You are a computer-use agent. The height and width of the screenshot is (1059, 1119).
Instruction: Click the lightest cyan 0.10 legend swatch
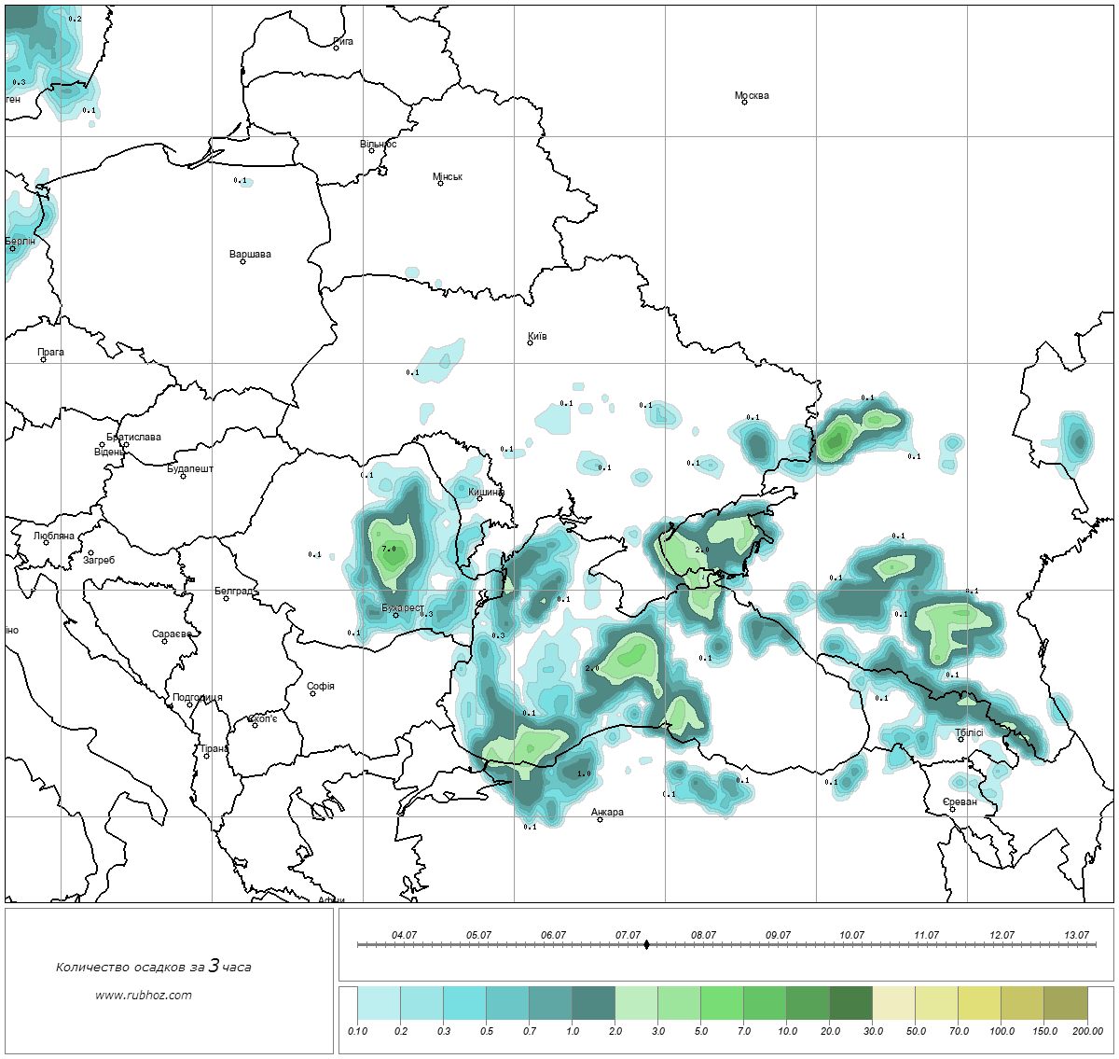[x=379, y=1005]
